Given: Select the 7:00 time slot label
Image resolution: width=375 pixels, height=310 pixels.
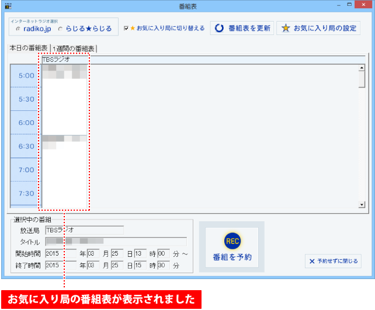Looking at the screenshot, I should pyautogui.click(x=26, y=170).
